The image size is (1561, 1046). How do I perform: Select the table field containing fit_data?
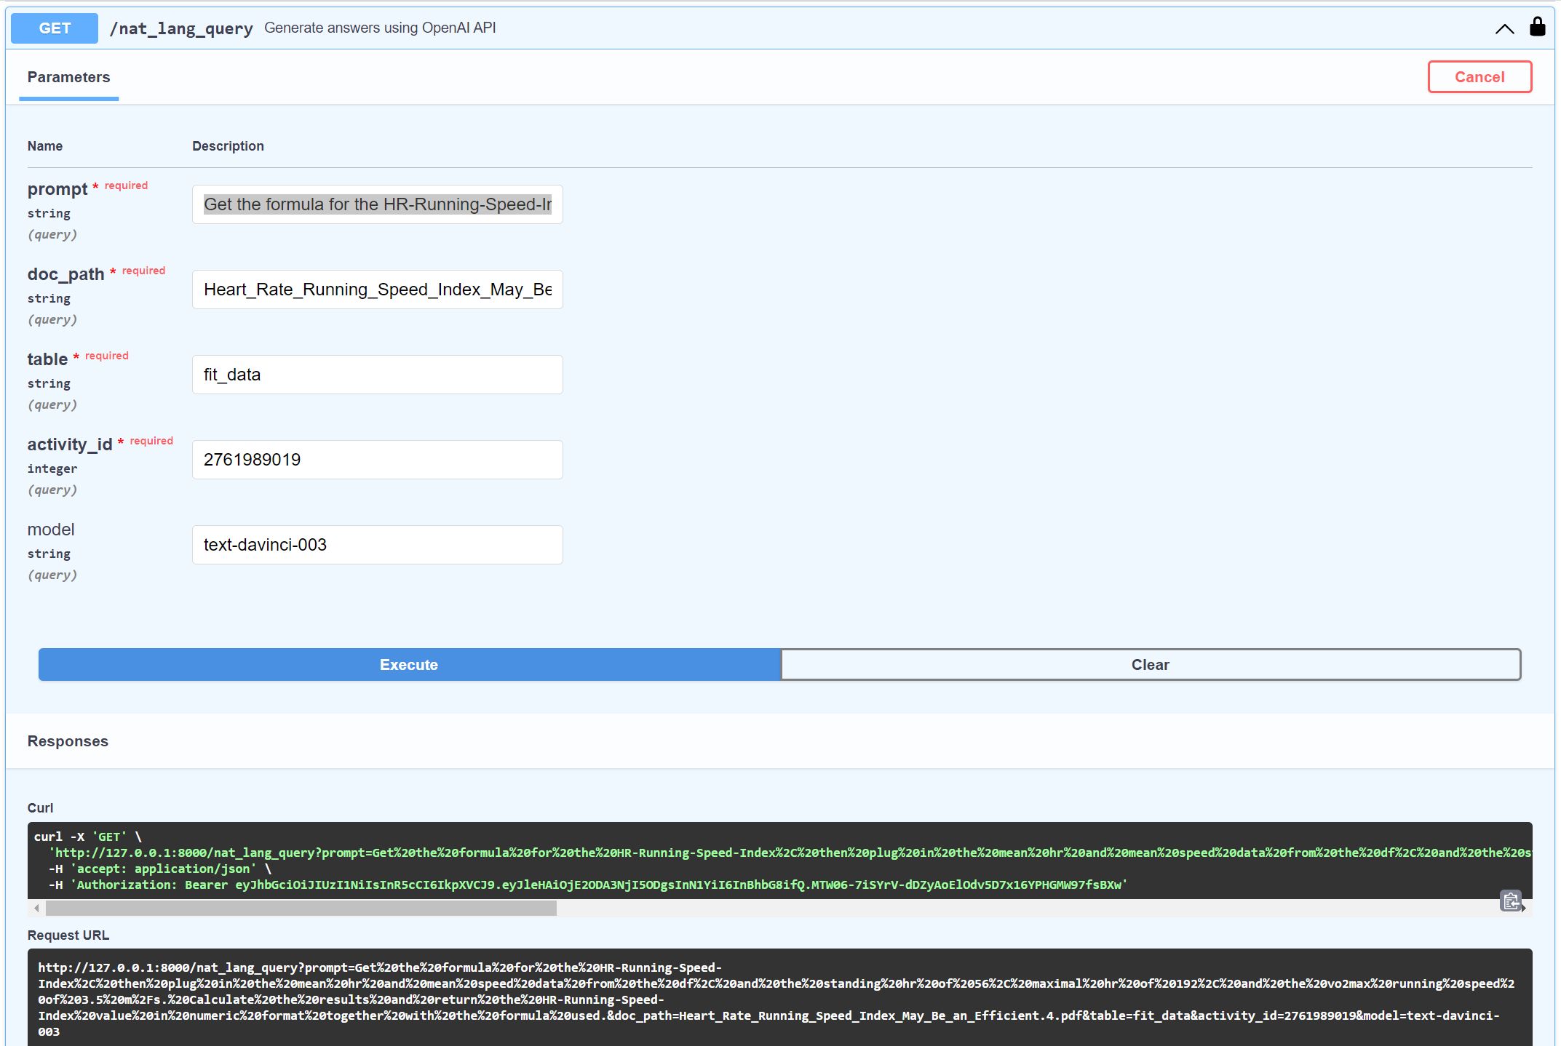tap(377, 375)
